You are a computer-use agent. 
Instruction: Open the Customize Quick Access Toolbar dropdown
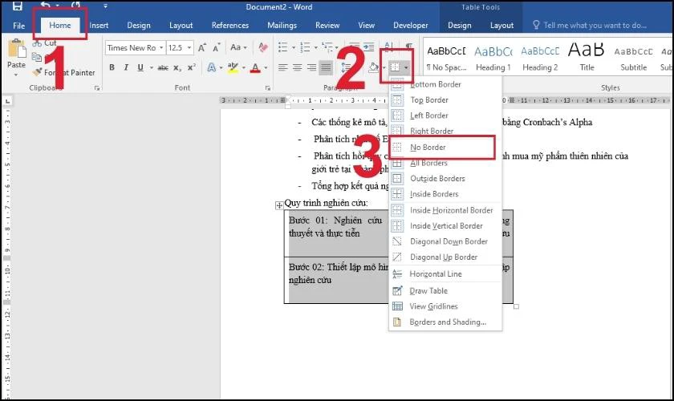[105, 6]
